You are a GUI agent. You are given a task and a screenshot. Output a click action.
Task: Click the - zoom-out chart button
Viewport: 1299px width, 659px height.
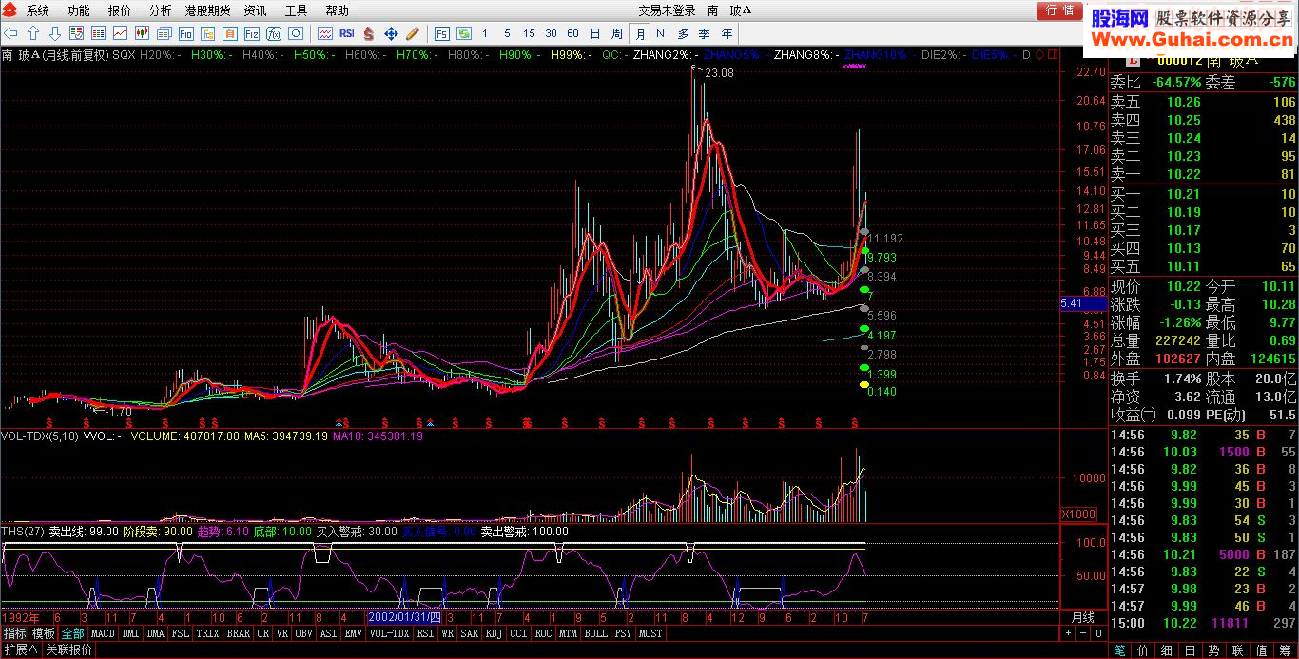point(1083,633)
